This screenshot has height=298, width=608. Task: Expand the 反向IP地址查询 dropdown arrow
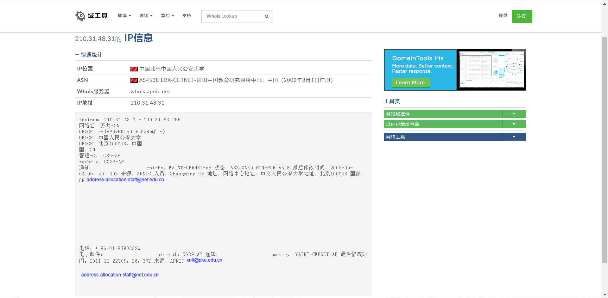[x=514, y=124]
